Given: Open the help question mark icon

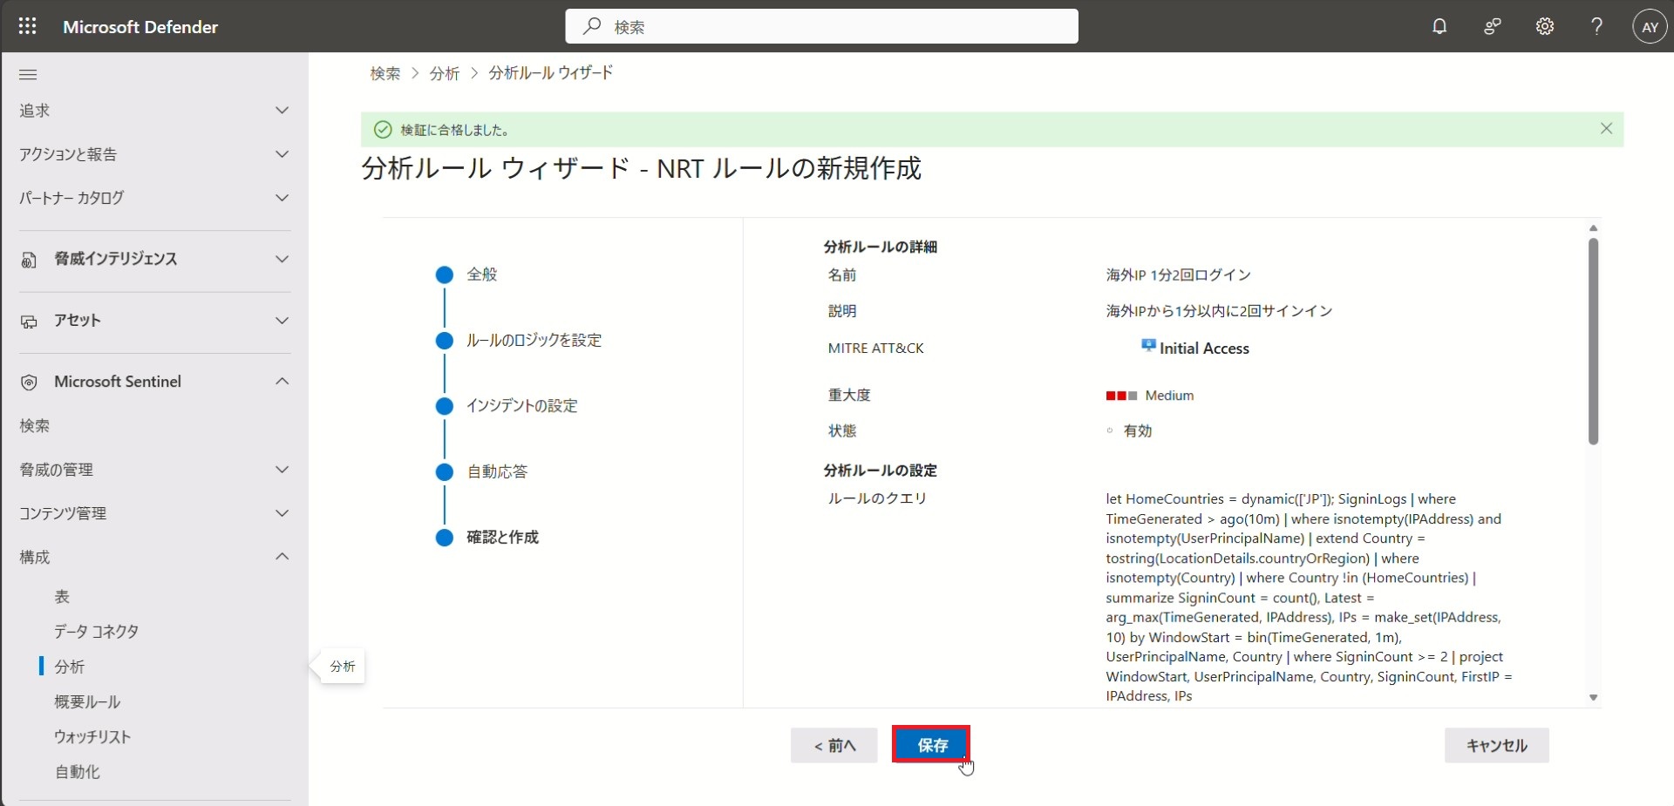Looking at the screenshot, I should [x=1596, y=26].
